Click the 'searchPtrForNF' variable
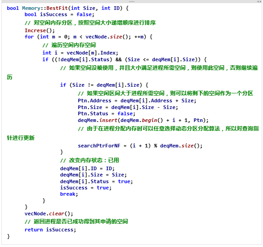 (99, 146)
